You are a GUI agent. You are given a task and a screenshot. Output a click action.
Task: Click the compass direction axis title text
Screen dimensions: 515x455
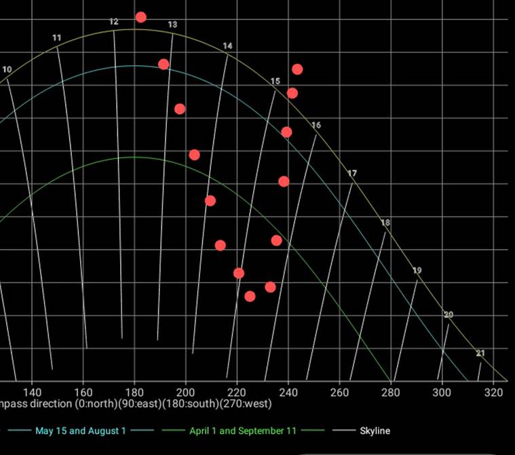point(136,404)
